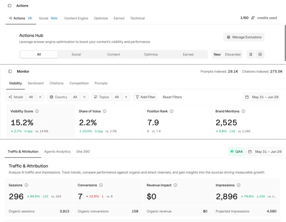The width and height of the screenshot is (286, 222).
Task: Open the Content Engine tab
Action: click(x=76, y=18)
